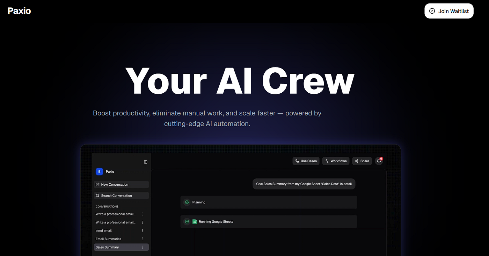Open the first 'Write a professional email' conversation

pyautogui.click(x=116, y=214)
